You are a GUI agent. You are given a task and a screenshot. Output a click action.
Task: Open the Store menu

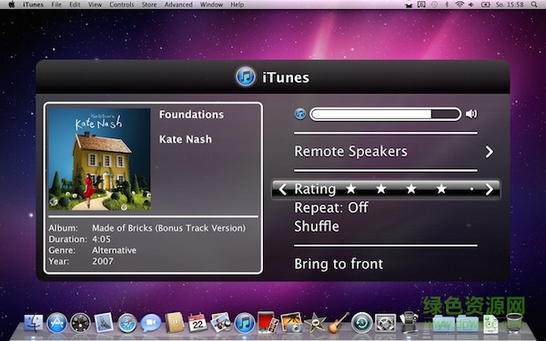(149, 5)
